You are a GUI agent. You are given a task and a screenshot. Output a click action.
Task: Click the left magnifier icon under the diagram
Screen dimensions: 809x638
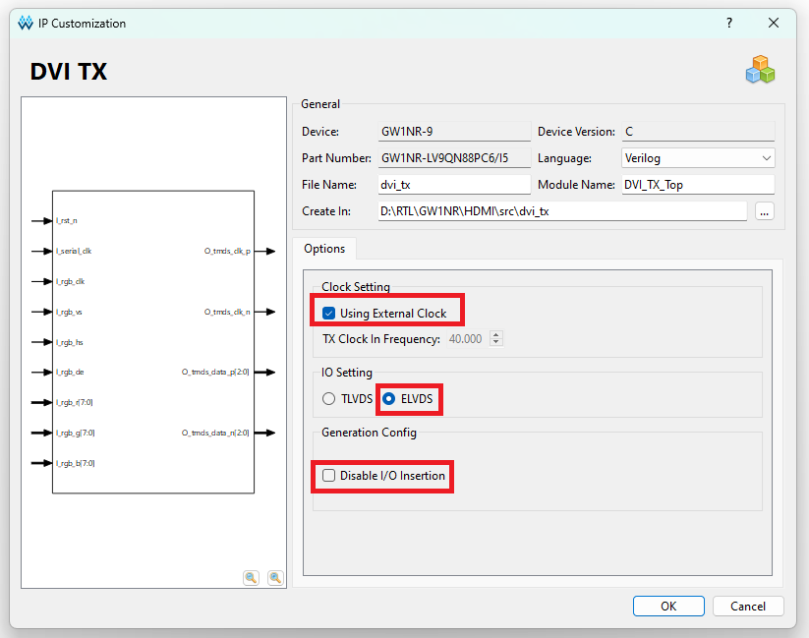[x=252, y=578]
